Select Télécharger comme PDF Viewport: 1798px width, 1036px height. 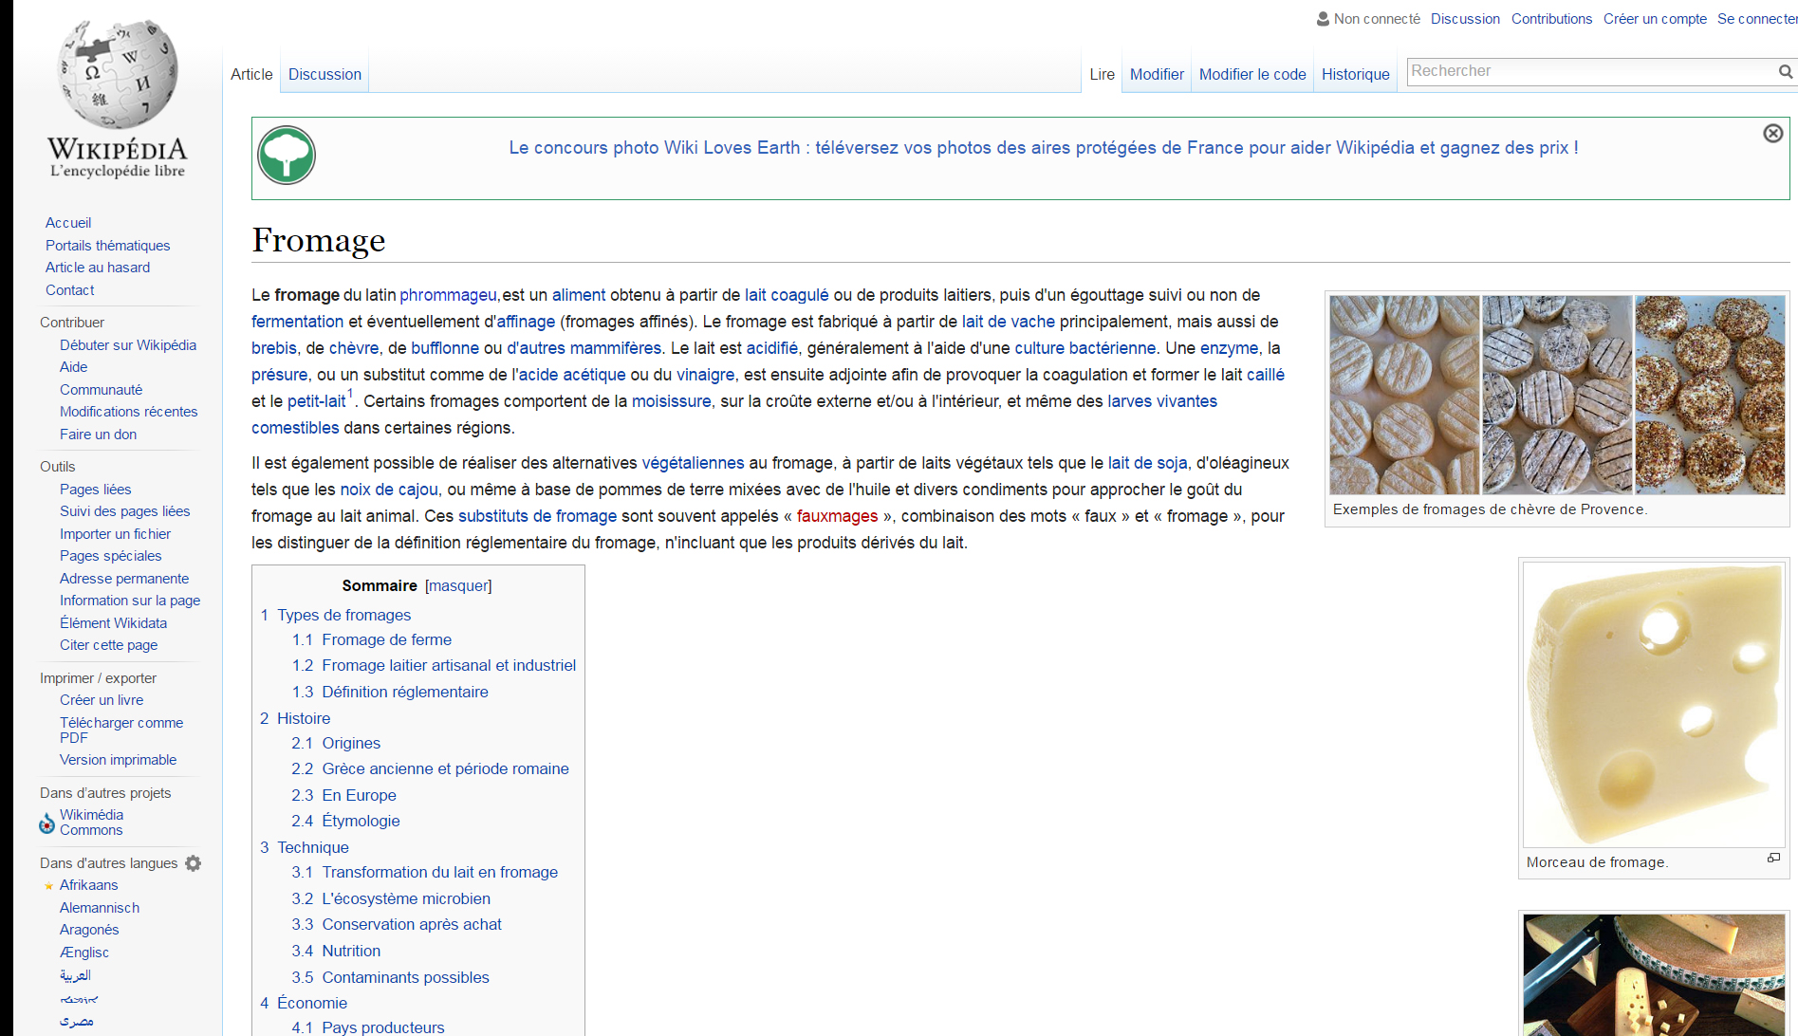pyautogui.click(x=120, y=730)
